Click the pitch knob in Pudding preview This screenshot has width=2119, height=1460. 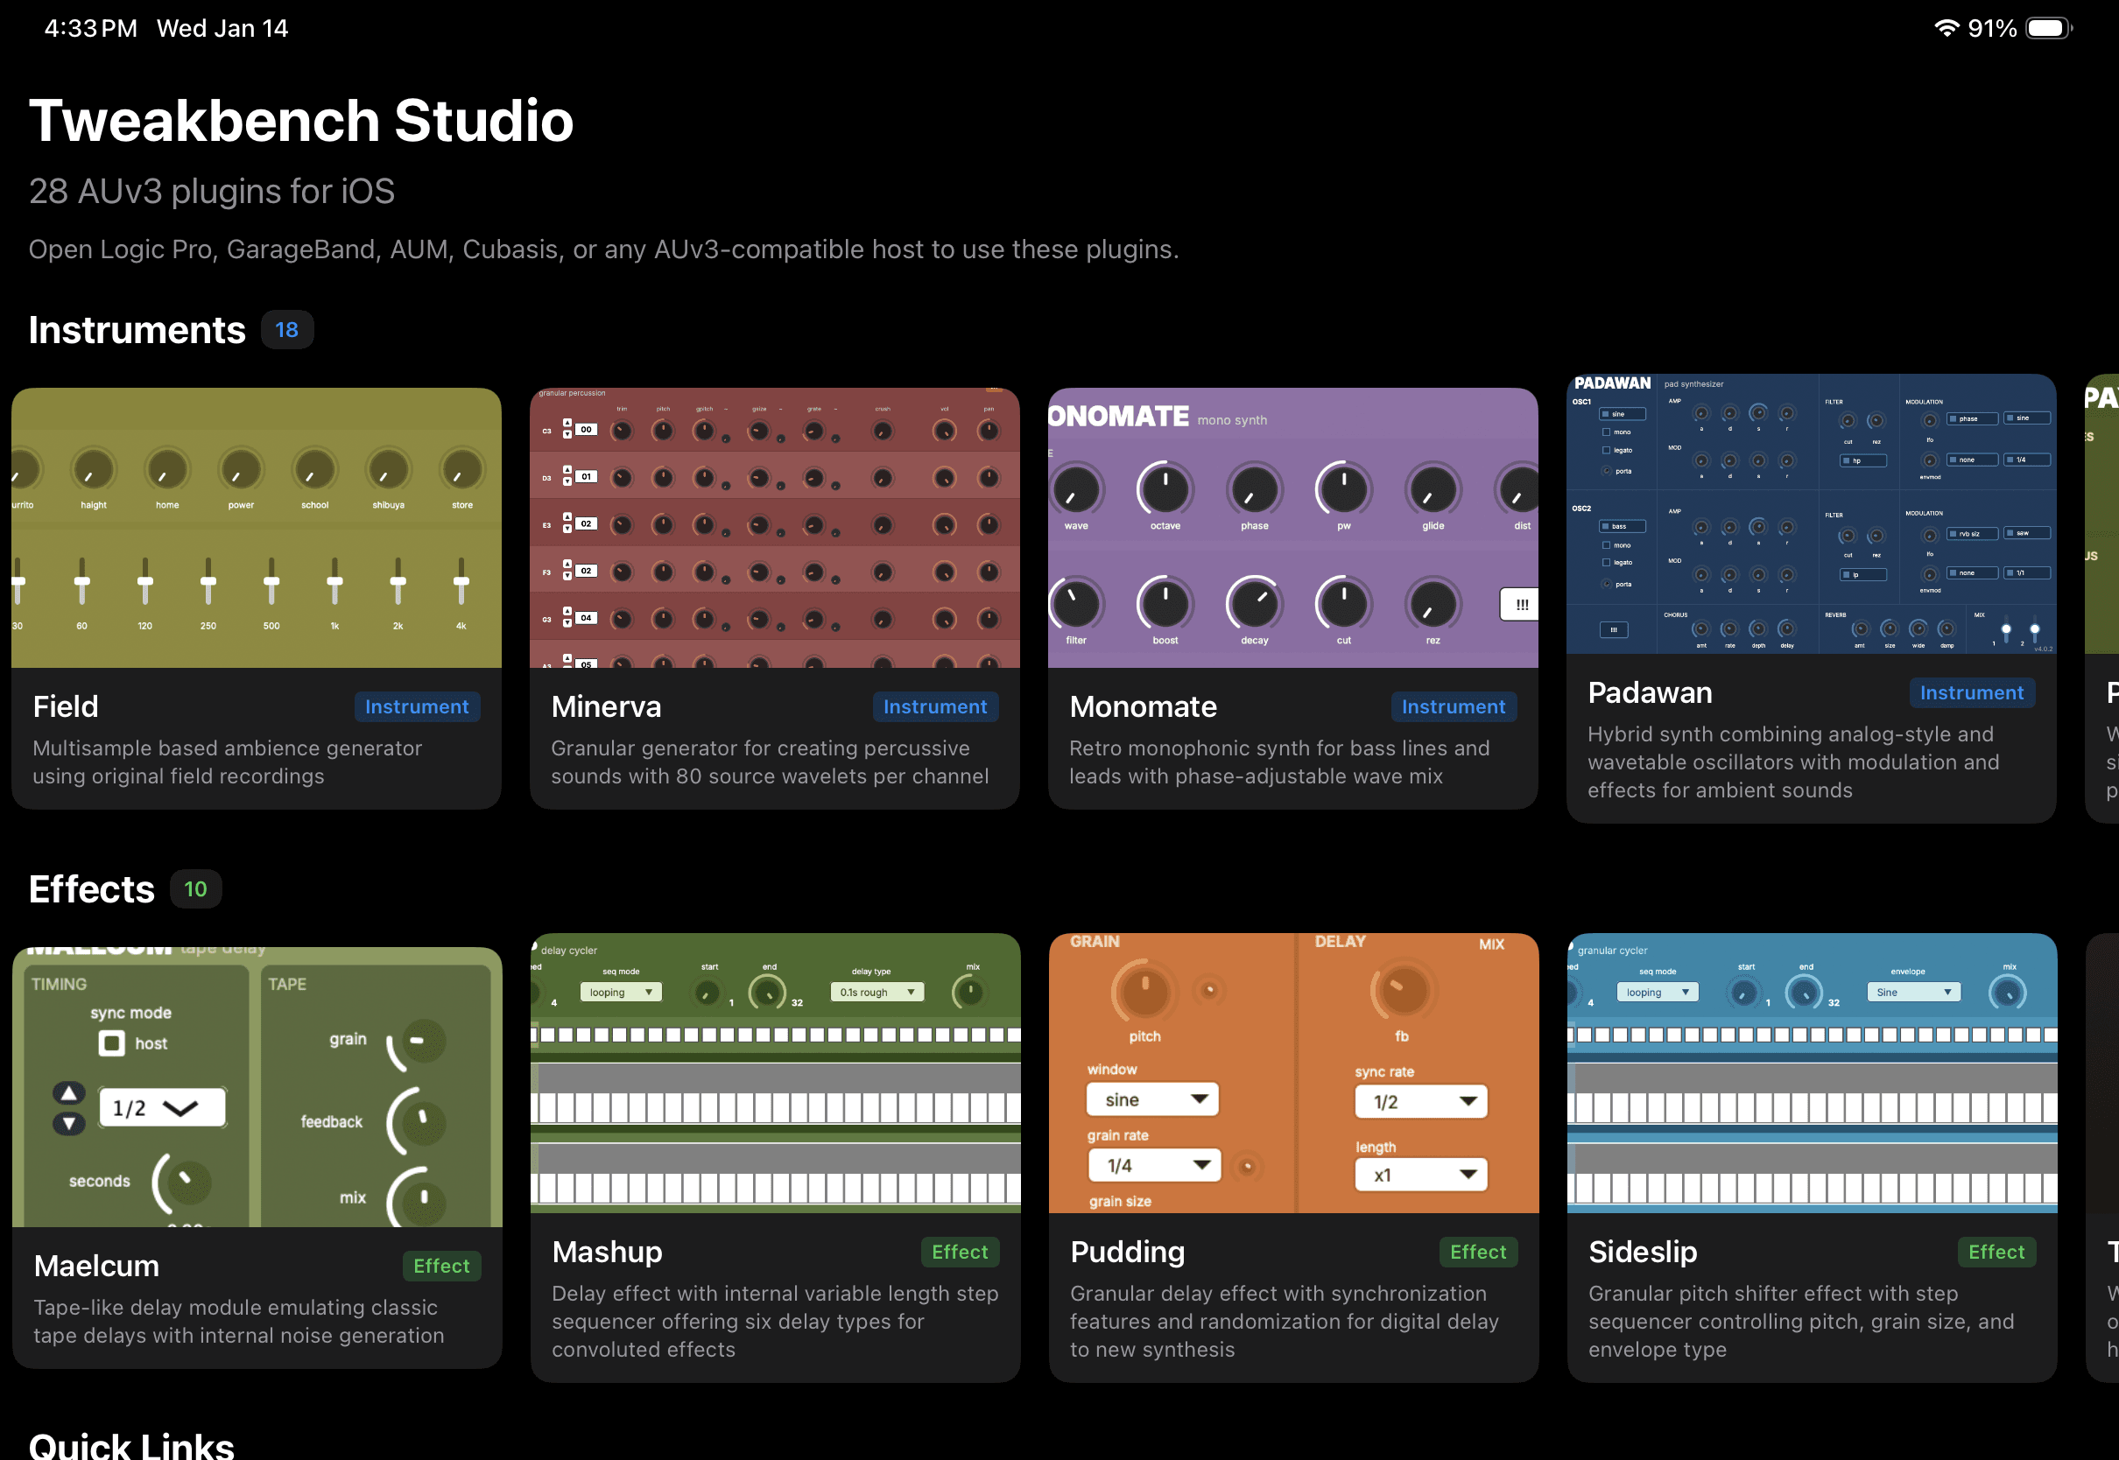[x=1144, y=992]
